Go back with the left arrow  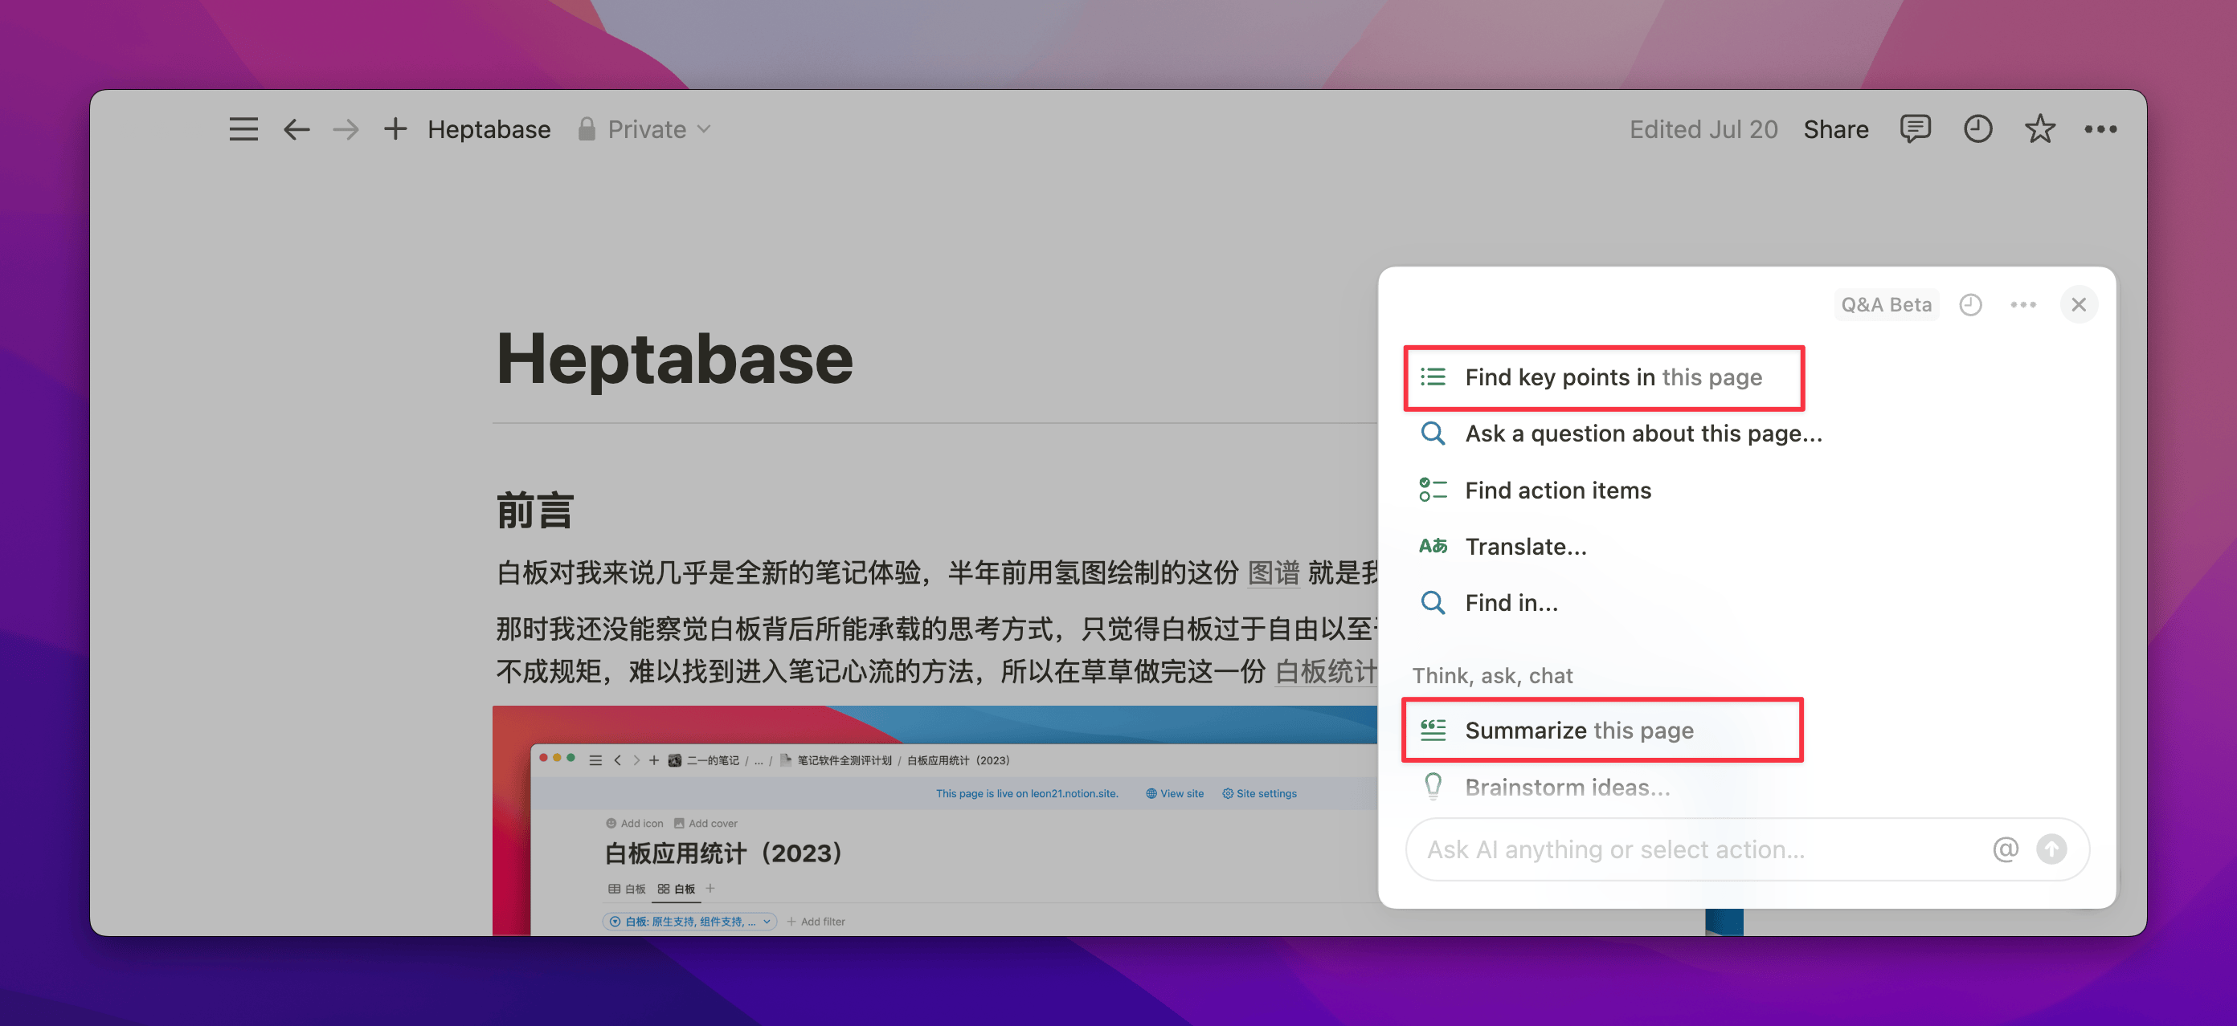tap(296, 129)
